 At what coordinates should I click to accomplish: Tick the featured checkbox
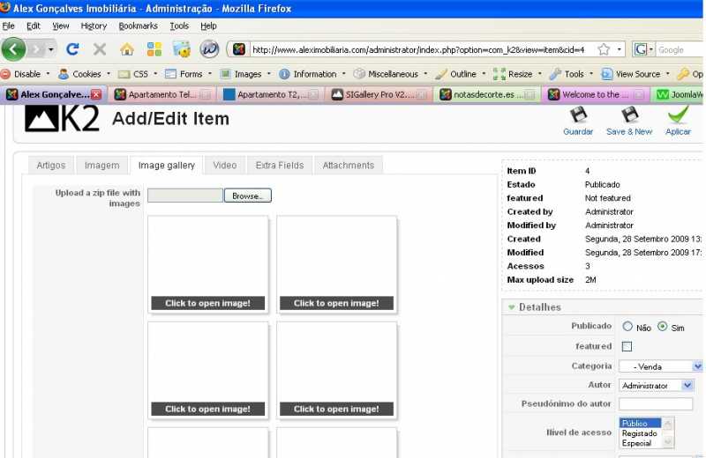pyautogui.click(x=627, y=346)
